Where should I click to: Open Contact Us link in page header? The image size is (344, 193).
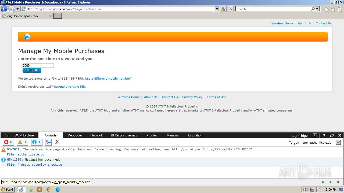[x=324, y=23]
